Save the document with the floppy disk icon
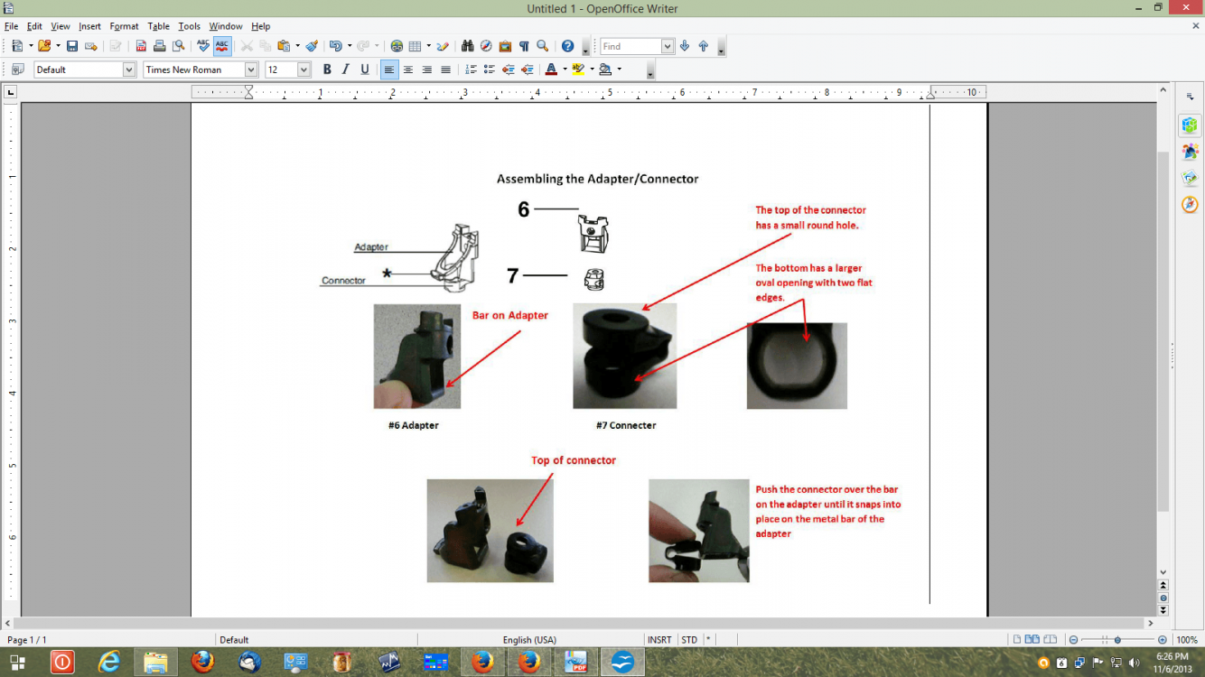Image resolution: width=1205 pixels, height=677 pixels. click(72, 46)
